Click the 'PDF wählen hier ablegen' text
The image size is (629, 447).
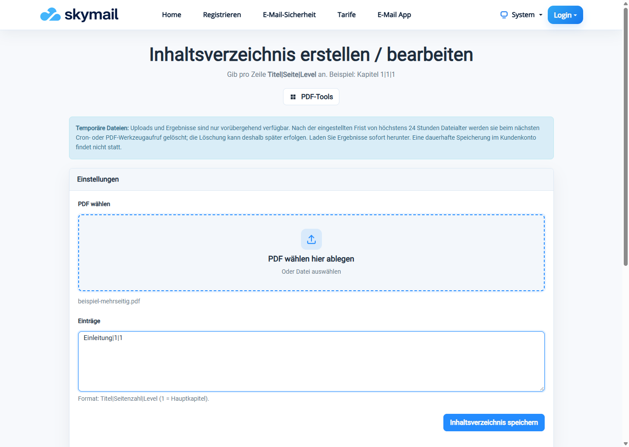pos(311,259)
